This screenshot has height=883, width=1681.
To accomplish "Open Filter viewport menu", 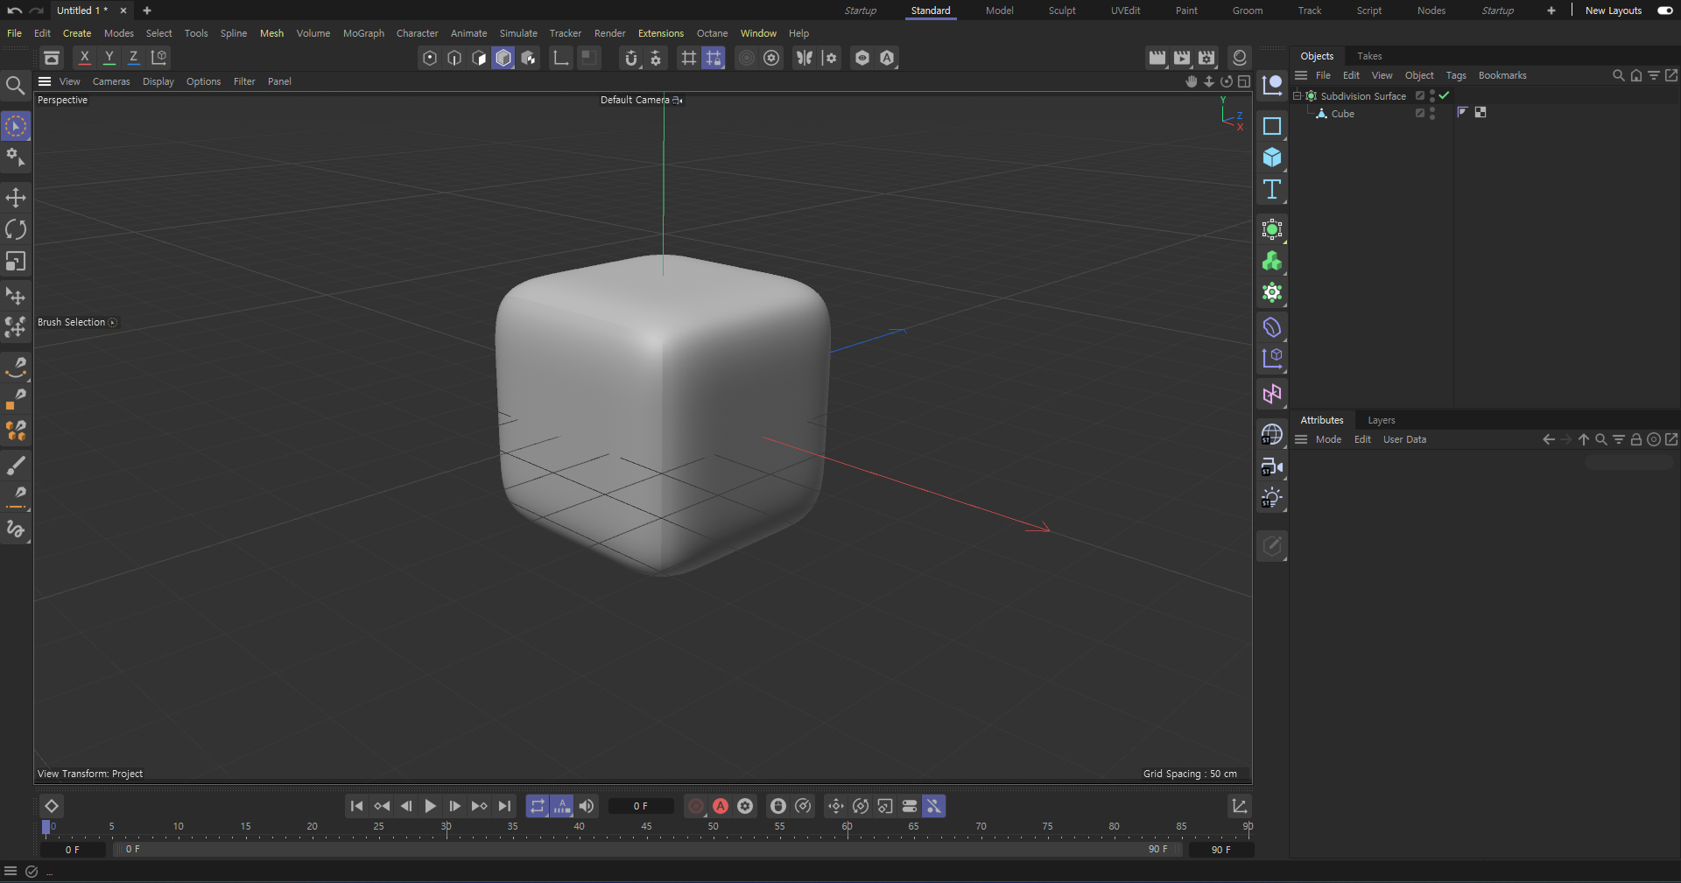I will (244, 81).
